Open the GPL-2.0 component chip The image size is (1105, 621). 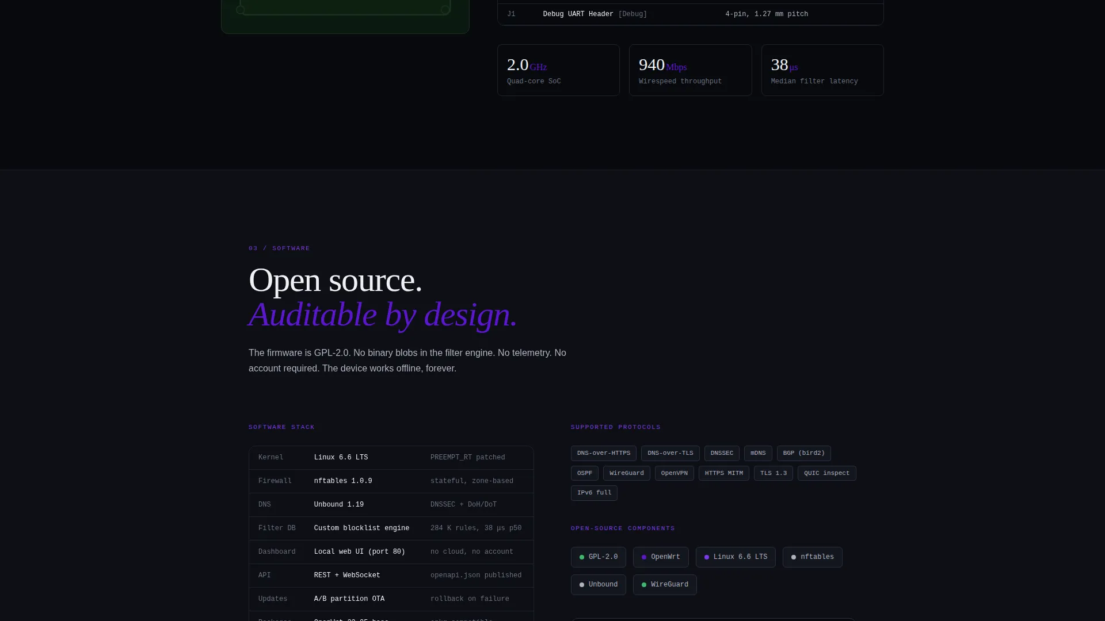click(x=599, y=557)
